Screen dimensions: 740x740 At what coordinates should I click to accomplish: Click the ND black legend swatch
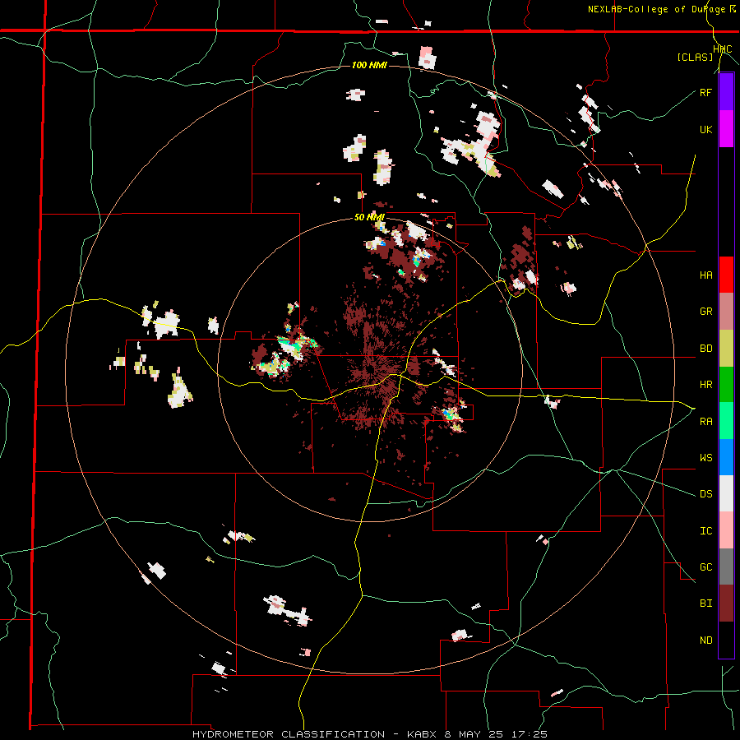tap(726, 640)
